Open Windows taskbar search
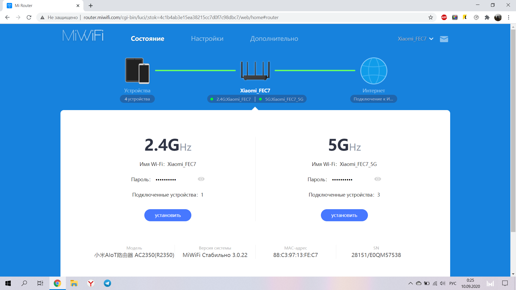This screenshot has width=516, height=290. pos(24,283)
